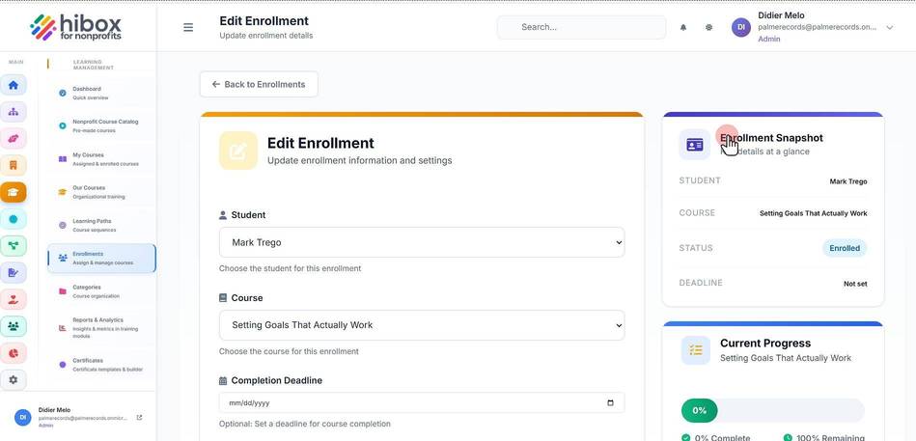Open the Student dropdown showing Mark Trego
The height and width of the screenshot is (441, 916).
[422, 242]
